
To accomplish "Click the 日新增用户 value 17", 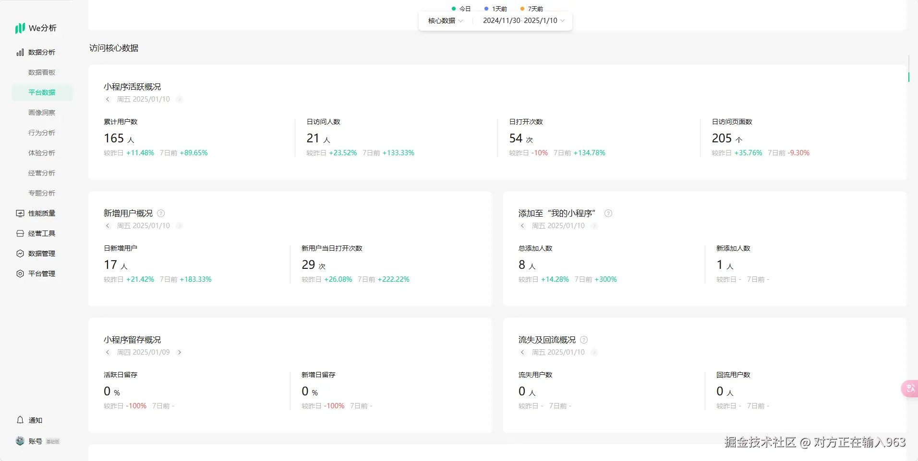I will [110, 265].
